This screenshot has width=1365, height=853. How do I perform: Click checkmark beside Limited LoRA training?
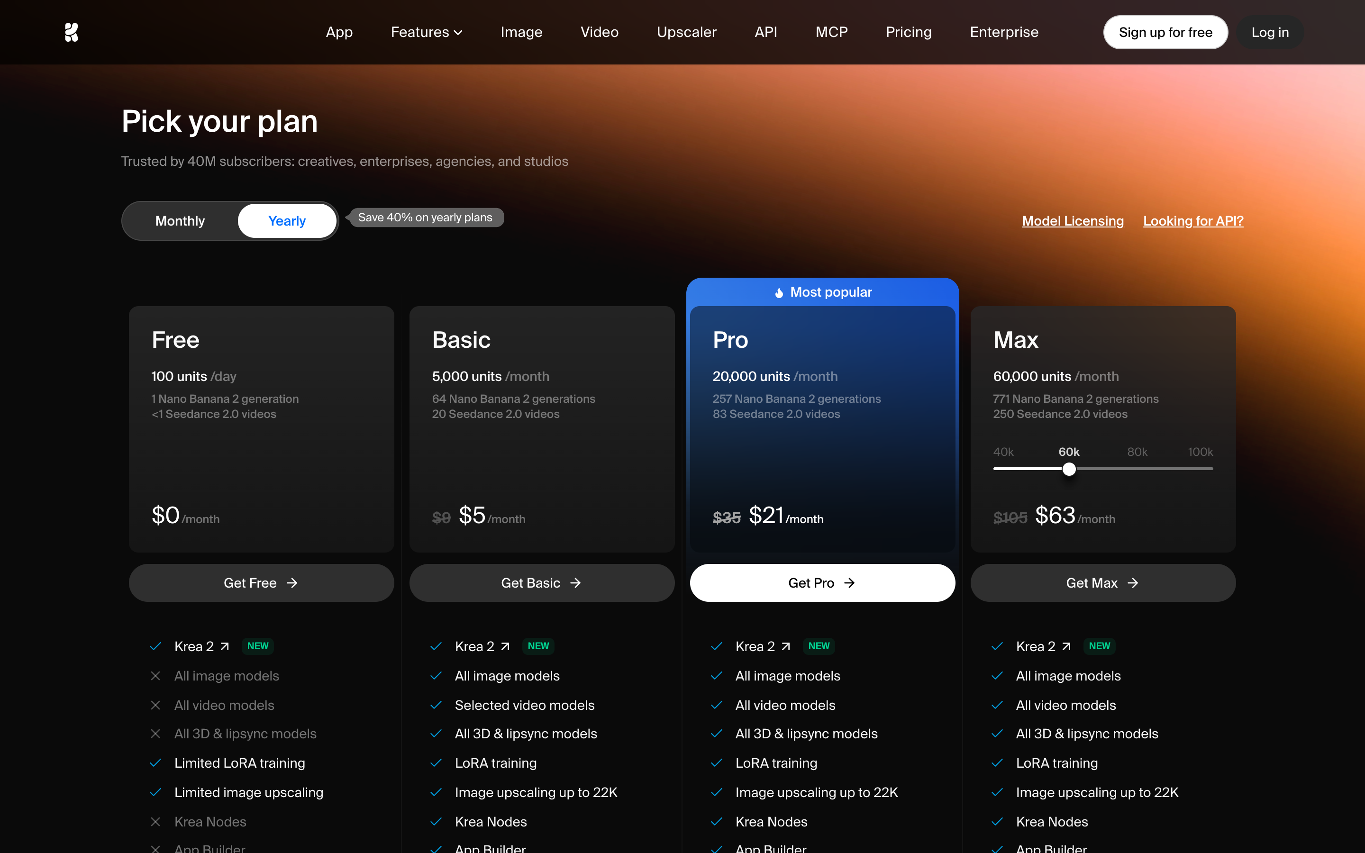[x=155, y=763]
